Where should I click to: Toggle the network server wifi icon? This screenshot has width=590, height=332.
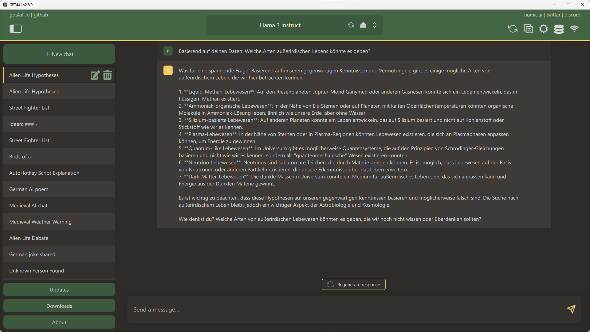click(x=574, y=29)
